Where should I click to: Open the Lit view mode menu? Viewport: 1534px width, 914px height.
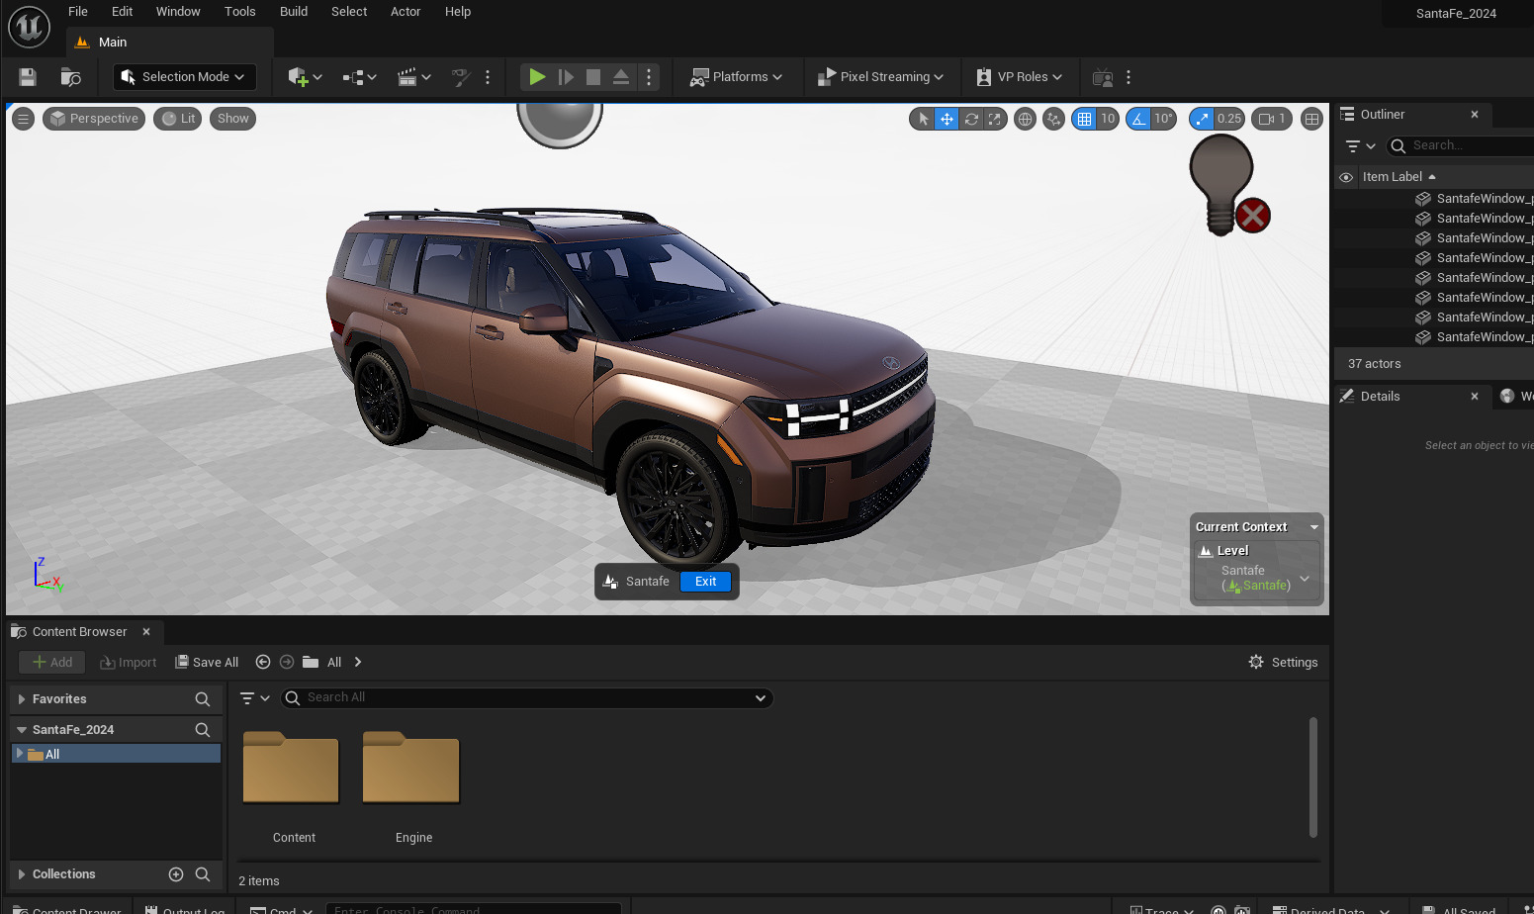[x=178, y=119]
